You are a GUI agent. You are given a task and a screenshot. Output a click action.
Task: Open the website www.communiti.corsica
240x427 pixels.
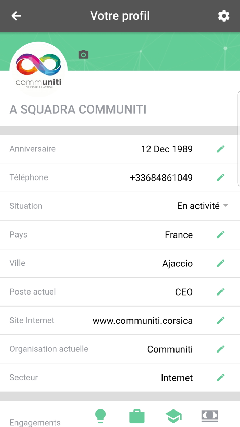tap(143, 320)
